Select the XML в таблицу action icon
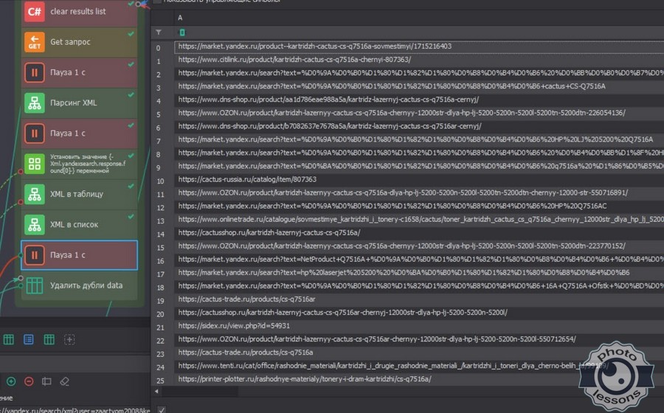 [x=34, y=194]
